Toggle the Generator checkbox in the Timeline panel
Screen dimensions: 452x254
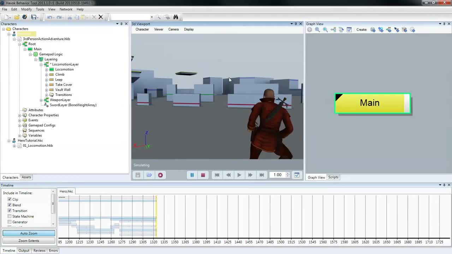pyautogui.click(x=10, y=222)
